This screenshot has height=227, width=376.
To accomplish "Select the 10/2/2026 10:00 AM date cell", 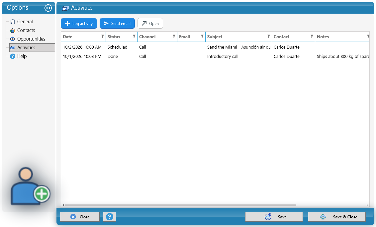I will coord(82,47).
